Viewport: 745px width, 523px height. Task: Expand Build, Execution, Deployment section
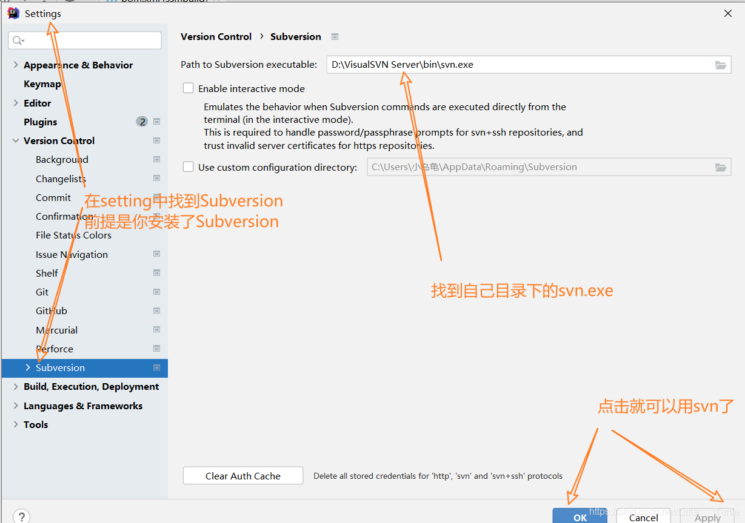(16, 386)
